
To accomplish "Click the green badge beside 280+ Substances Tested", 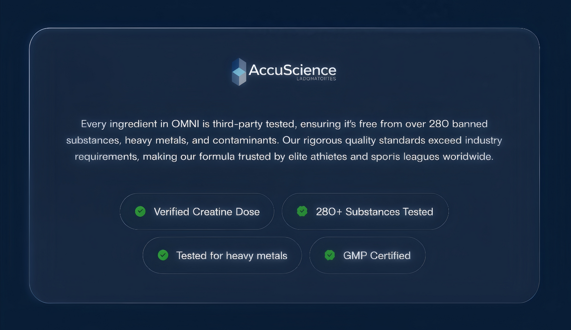I will click(302, 212).
